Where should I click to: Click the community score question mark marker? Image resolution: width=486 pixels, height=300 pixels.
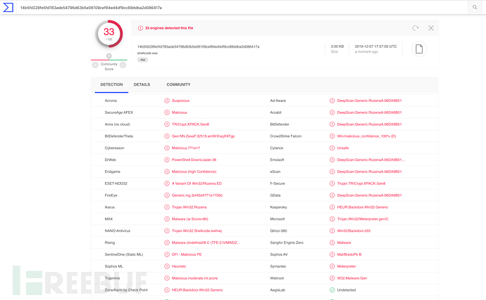[x=108, y=56]
